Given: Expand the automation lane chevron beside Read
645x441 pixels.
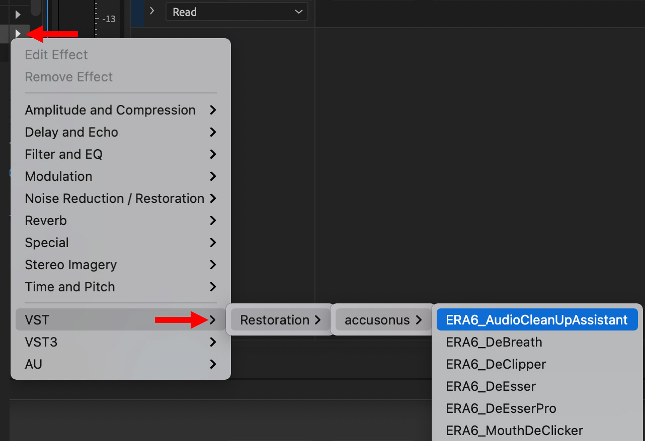Looking at the screenshot, I should pyautogui.click(x=152, y=11).
